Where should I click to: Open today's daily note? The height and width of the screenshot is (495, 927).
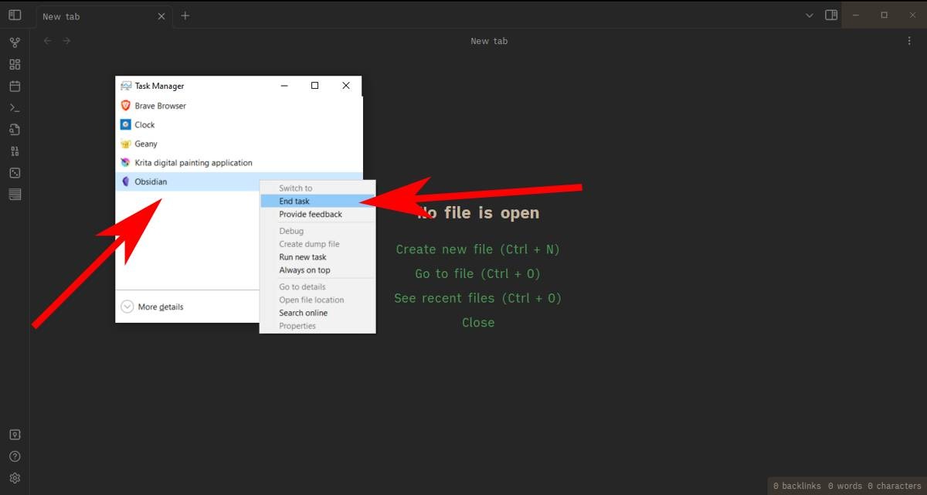click(15, 86)
